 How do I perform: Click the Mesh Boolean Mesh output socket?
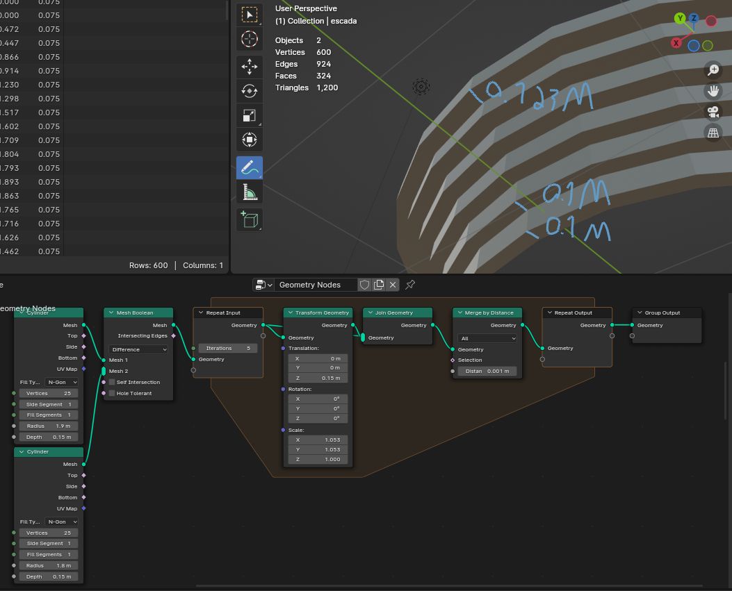173,324
